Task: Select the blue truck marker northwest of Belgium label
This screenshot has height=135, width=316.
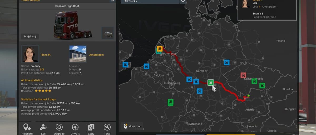Action: [x=146, y=66]
